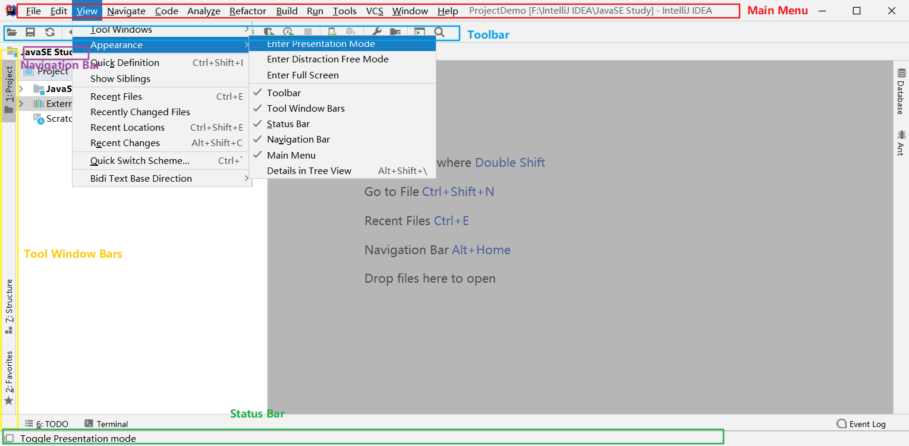The image size is (909, 446).
Task: Open Project Structure folder icon in toolbar
Action: pos(395,32)
